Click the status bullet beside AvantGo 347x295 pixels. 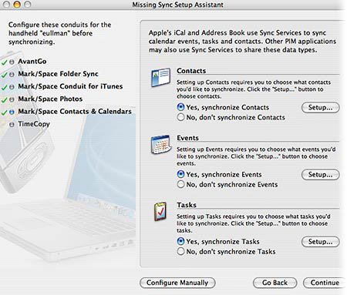tap(12, 62)
